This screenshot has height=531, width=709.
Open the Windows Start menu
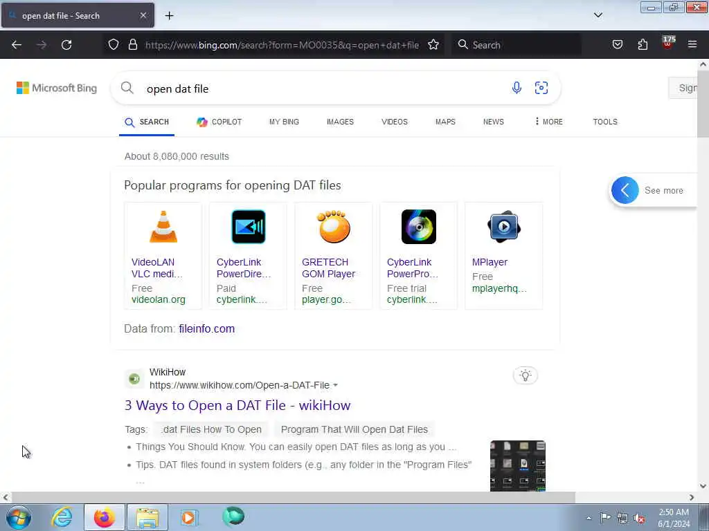19,517
